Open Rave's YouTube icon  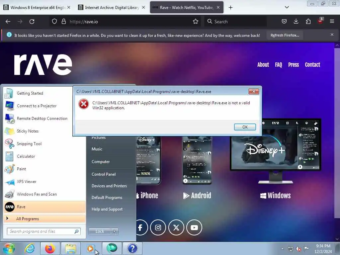point(194,227)
